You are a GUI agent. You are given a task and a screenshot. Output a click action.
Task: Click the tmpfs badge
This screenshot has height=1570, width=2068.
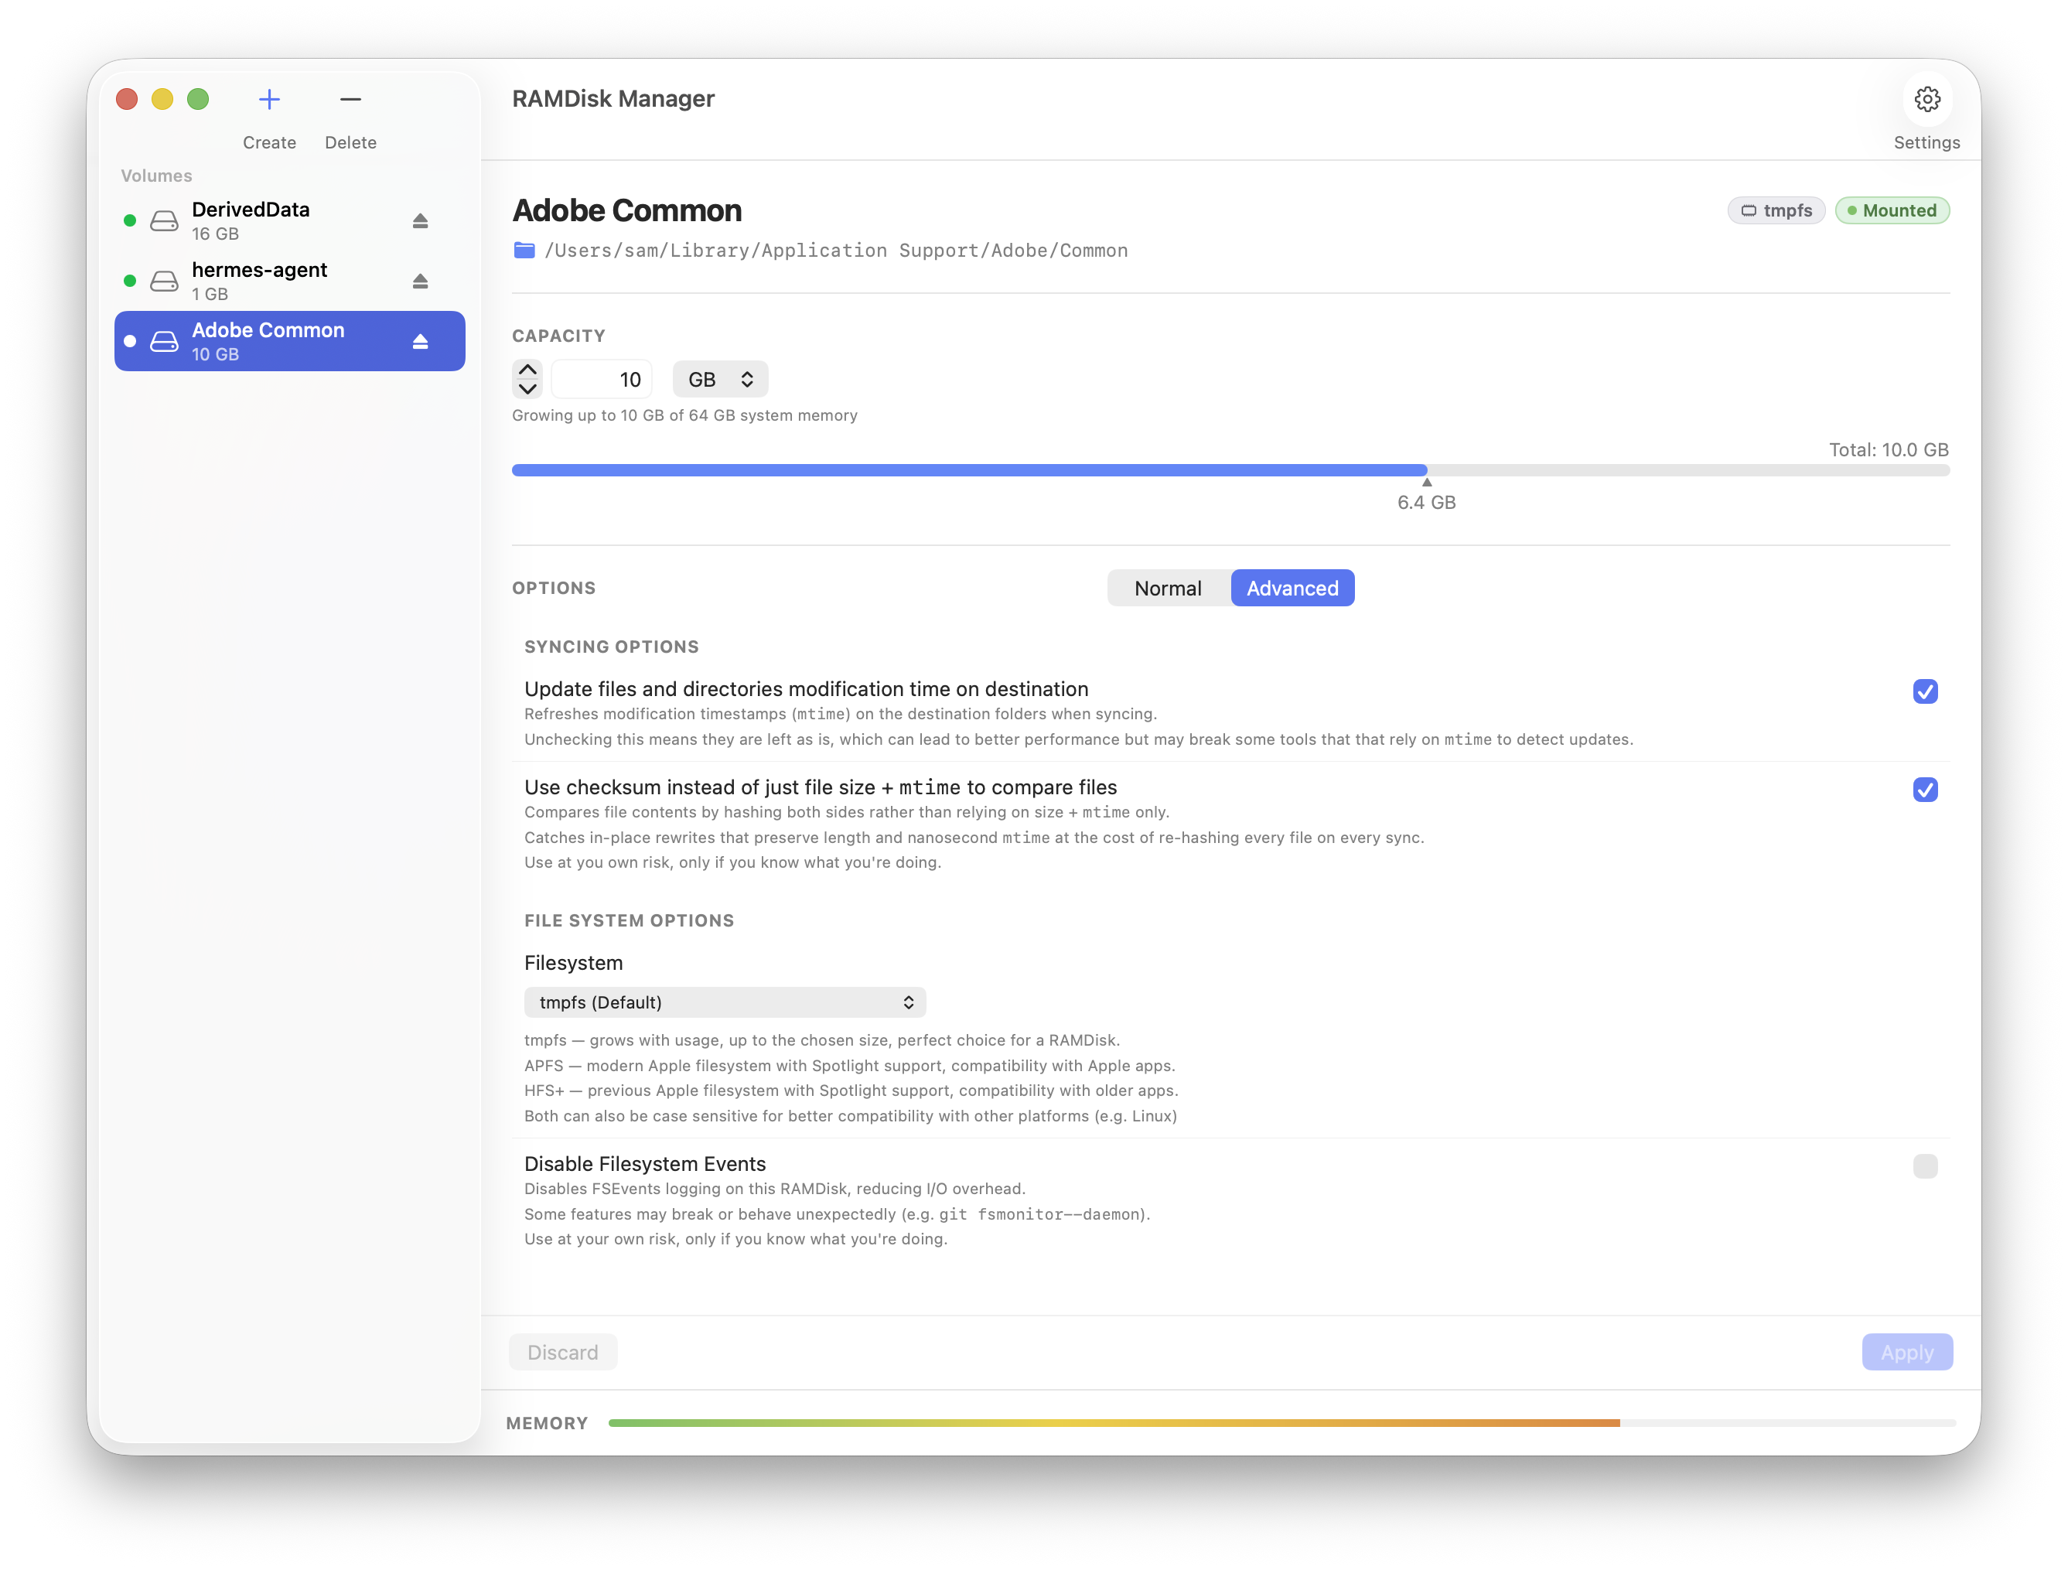coord(1776,210)
